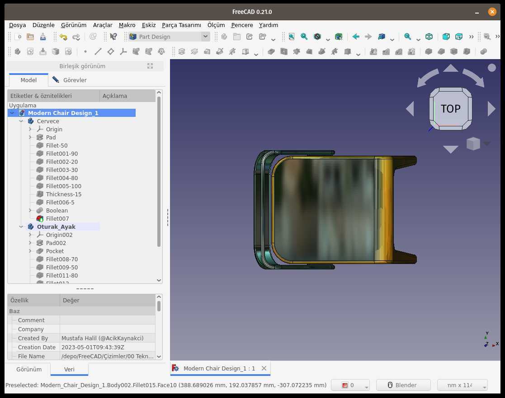Click the Fit All view icon
The width and height of the screenshot is (505, 398).
click(292, 37)
